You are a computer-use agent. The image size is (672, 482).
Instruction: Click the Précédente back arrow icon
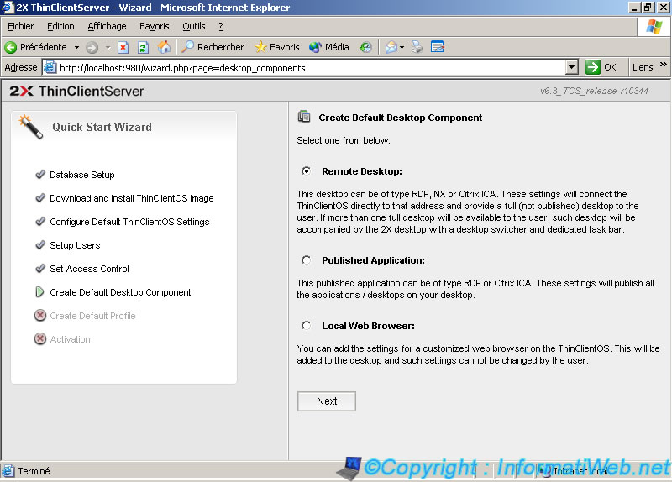tap(11, 47)
